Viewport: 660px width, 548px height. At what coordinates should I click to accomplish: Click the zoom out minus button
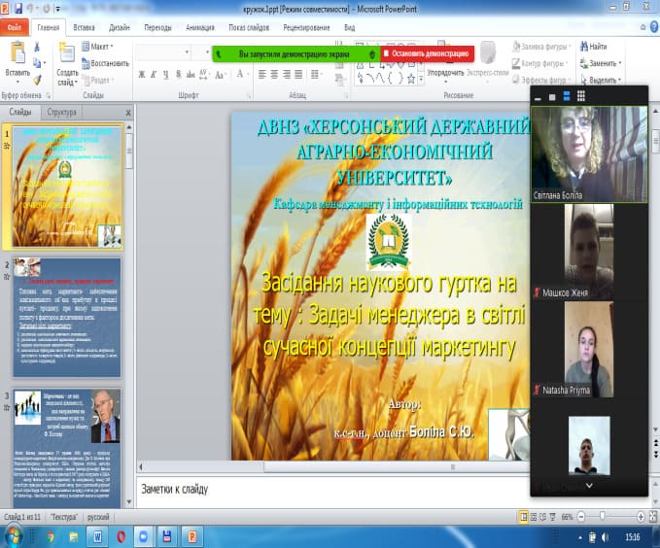(x=581, y=517)
